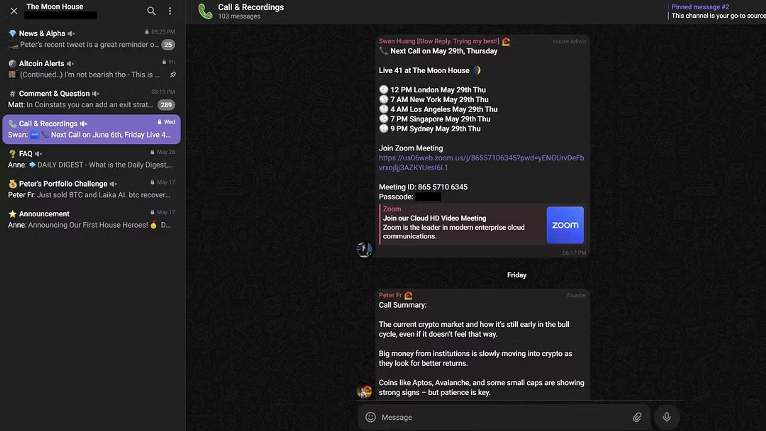This screenshot has height=431, width=766.
Task: Click the 06:17 PM message timestamp
Action: (574, 253)
